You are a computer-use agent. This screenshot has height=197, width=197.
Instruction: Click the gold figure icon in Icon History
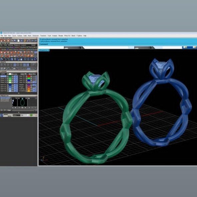25,41
